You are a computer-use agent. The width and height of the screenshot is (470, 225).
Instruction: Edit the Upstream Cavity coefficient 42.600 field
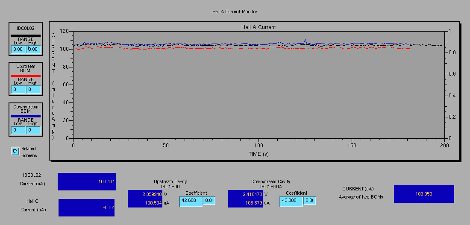pos(191,202)
